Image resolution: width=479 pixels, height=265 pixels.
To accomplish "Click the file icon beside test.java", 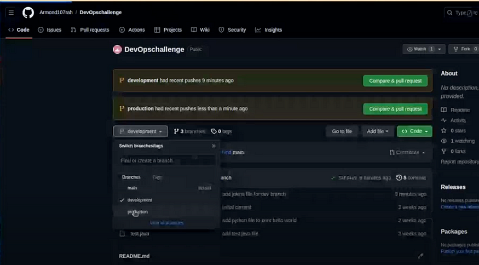I will click(122, 234).
